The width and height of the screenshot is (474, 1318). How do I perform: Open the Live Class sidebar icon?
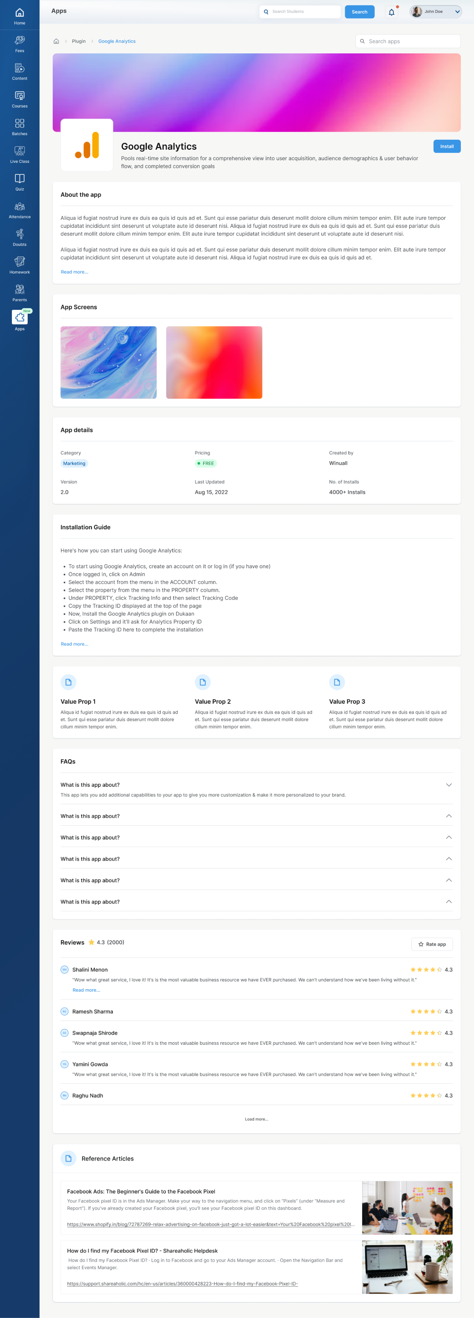[19, 150]
